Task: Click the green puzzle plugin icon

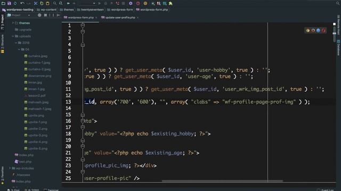Action: tap(170, 3)
